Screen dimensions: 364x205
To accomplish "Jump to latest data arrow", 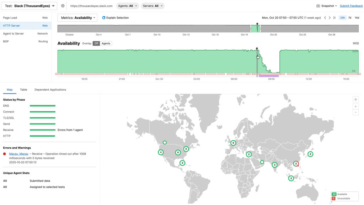I will click(334, 18).
